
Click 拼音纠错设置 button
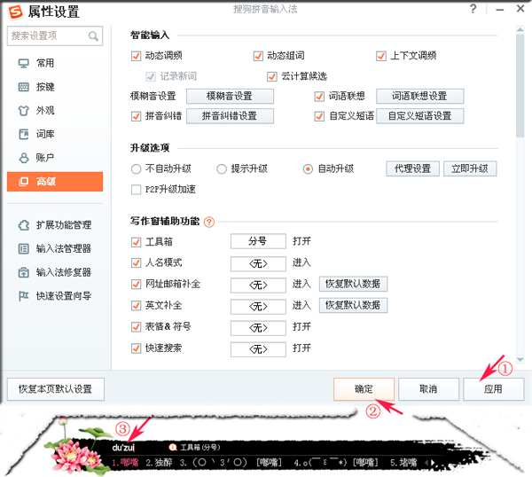point(230,116)
